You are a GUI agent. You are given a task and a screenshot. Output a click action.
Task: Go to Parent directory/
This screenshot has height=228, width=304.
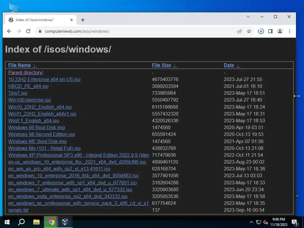pos(26,72)
